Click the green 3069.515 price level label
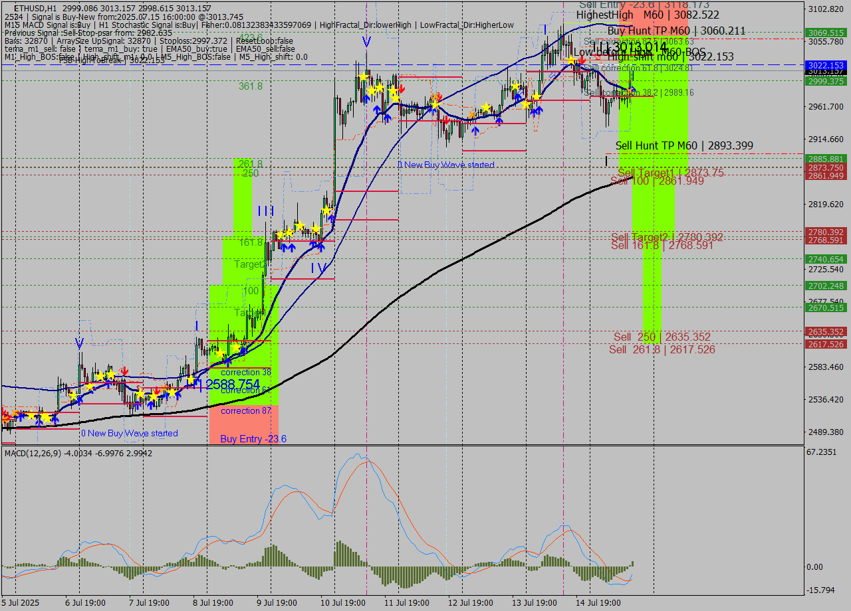The image size is (851, 611). tap(824, 31)
